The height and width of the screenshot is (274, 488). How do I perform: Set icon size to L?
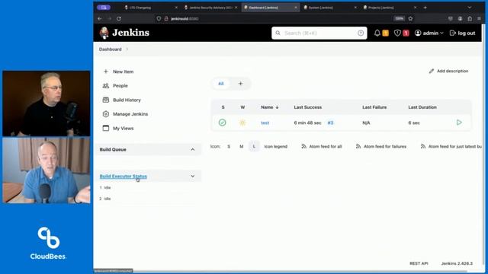254,146
